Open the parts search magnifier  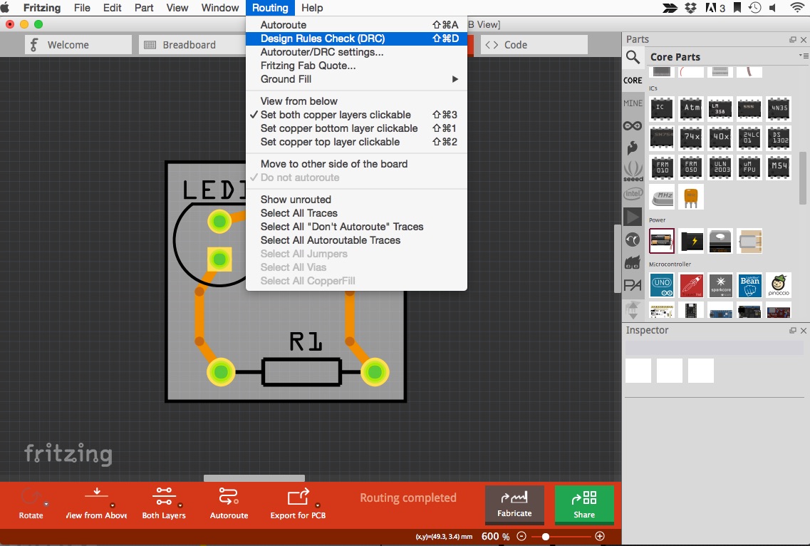pyautogui.click(x=633, y=57)
